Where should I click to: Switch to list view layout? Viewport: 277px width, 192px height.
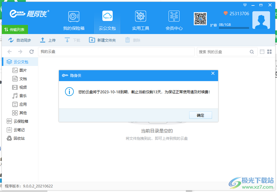click(262, 52)
